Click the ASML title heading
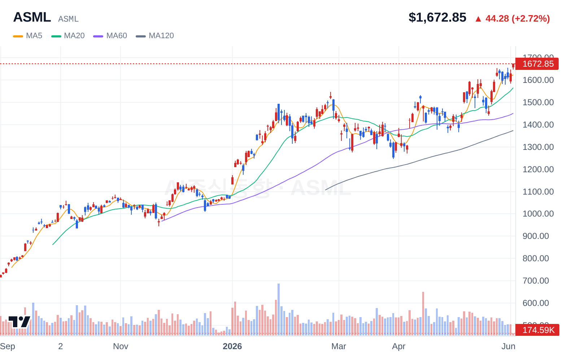563x356 pixels. (x=32, y=17)
